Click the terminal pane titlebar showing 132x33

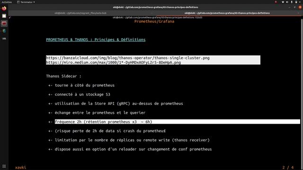157,17
